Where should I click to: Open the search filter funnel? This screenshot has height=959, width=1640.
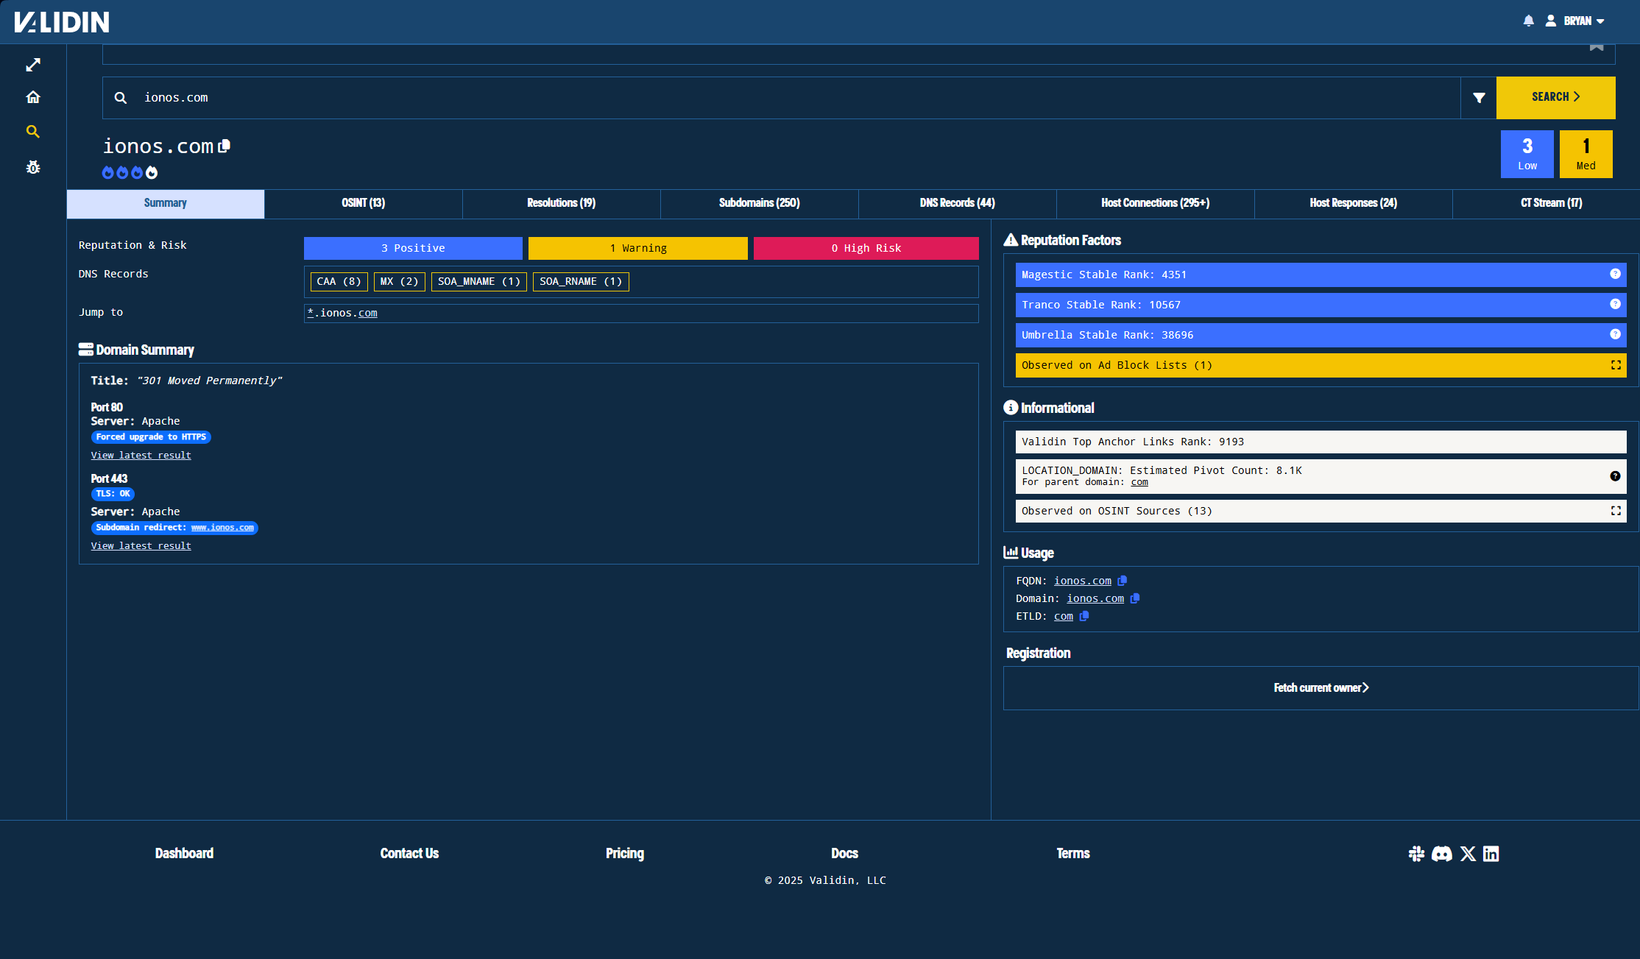[x=1479, y=98]
